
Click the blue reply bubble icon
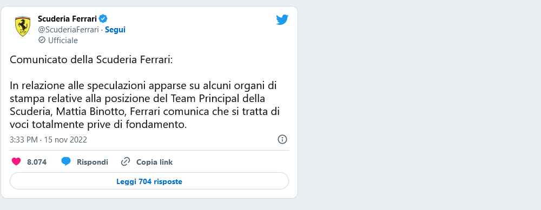click(66, 161)
